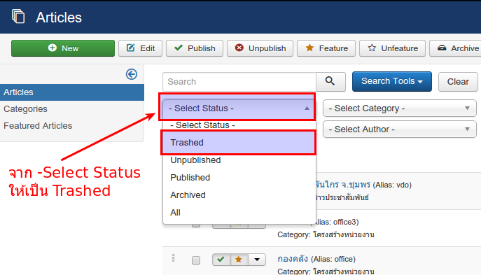Image resolution: width=481 pixels, height=275 pixels.
Task: Click the magnifier search button
Action: pyautogui.click(x=330, y=82)
